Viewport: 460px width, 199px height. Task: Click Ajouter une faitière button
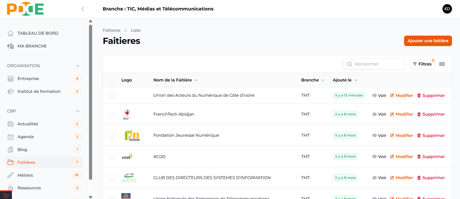(x=428, y=41)
